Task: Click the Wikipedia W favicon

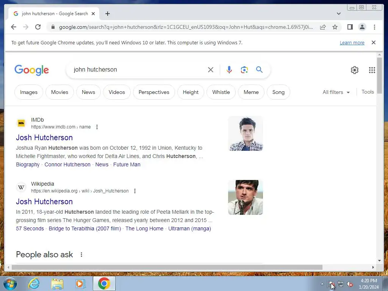Action: 21,187
